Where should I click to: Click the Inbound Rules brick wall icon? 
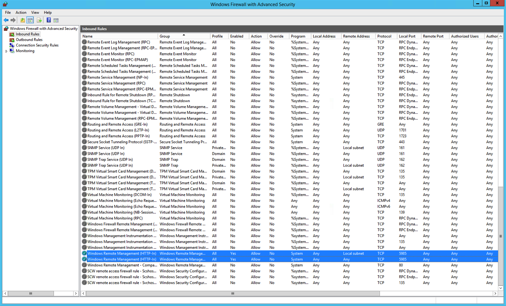click(12, 34)
